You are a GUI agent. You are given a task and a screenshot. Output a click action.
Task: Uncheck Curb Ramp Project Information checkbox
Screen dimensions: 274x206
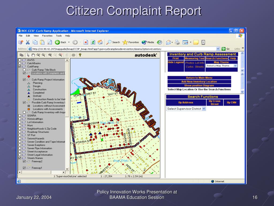click(24, 79)
